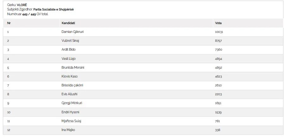Click on Evis Allushi's name
This screenshot has height=137, width=286.
[x=69, y=94]
